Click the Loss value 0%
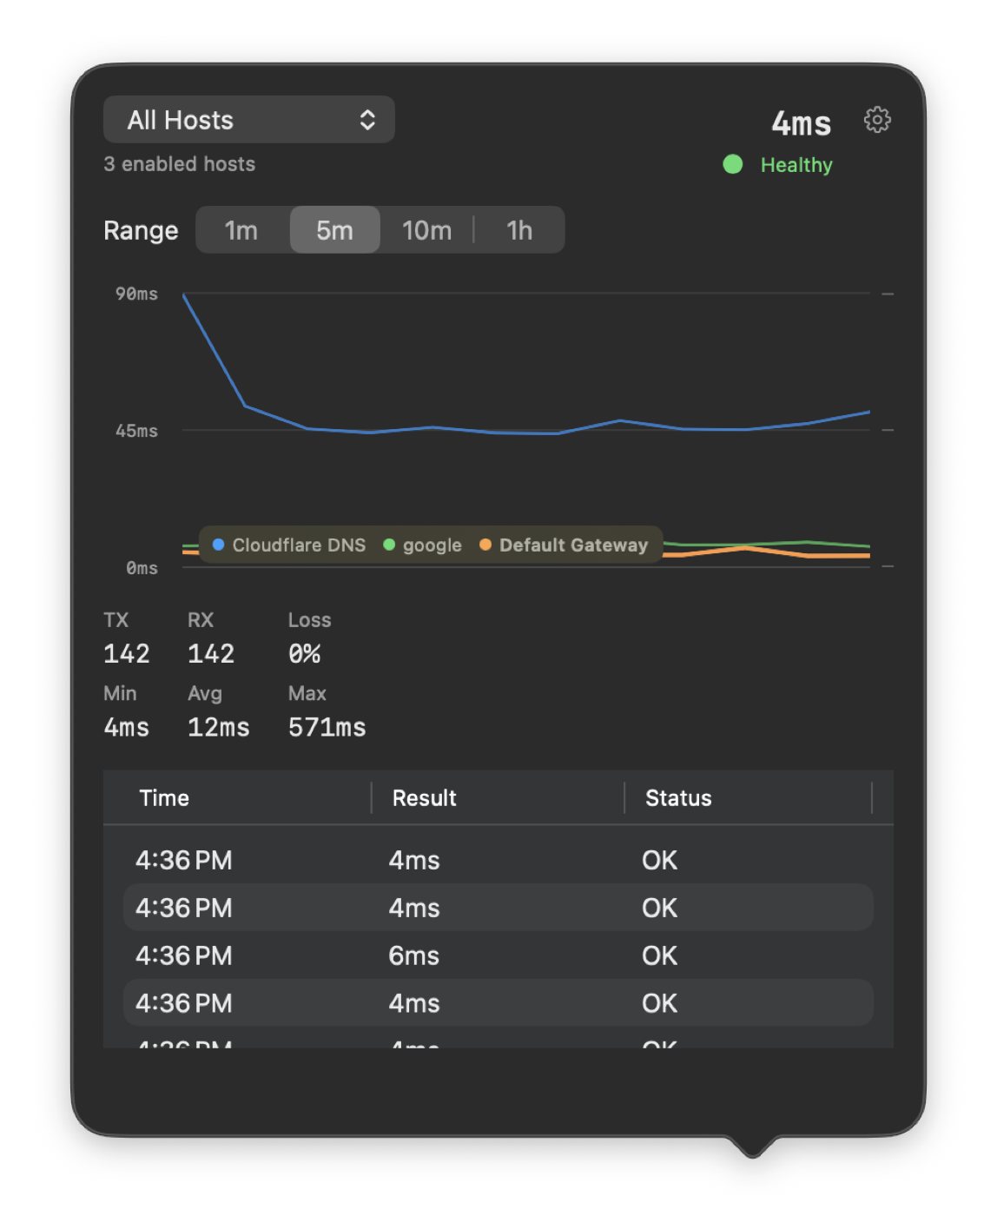 305,654
